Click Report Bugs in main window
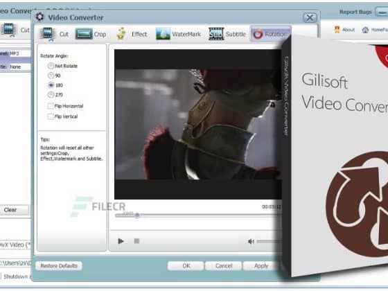388x291 pixels. [x=355, y=12]
